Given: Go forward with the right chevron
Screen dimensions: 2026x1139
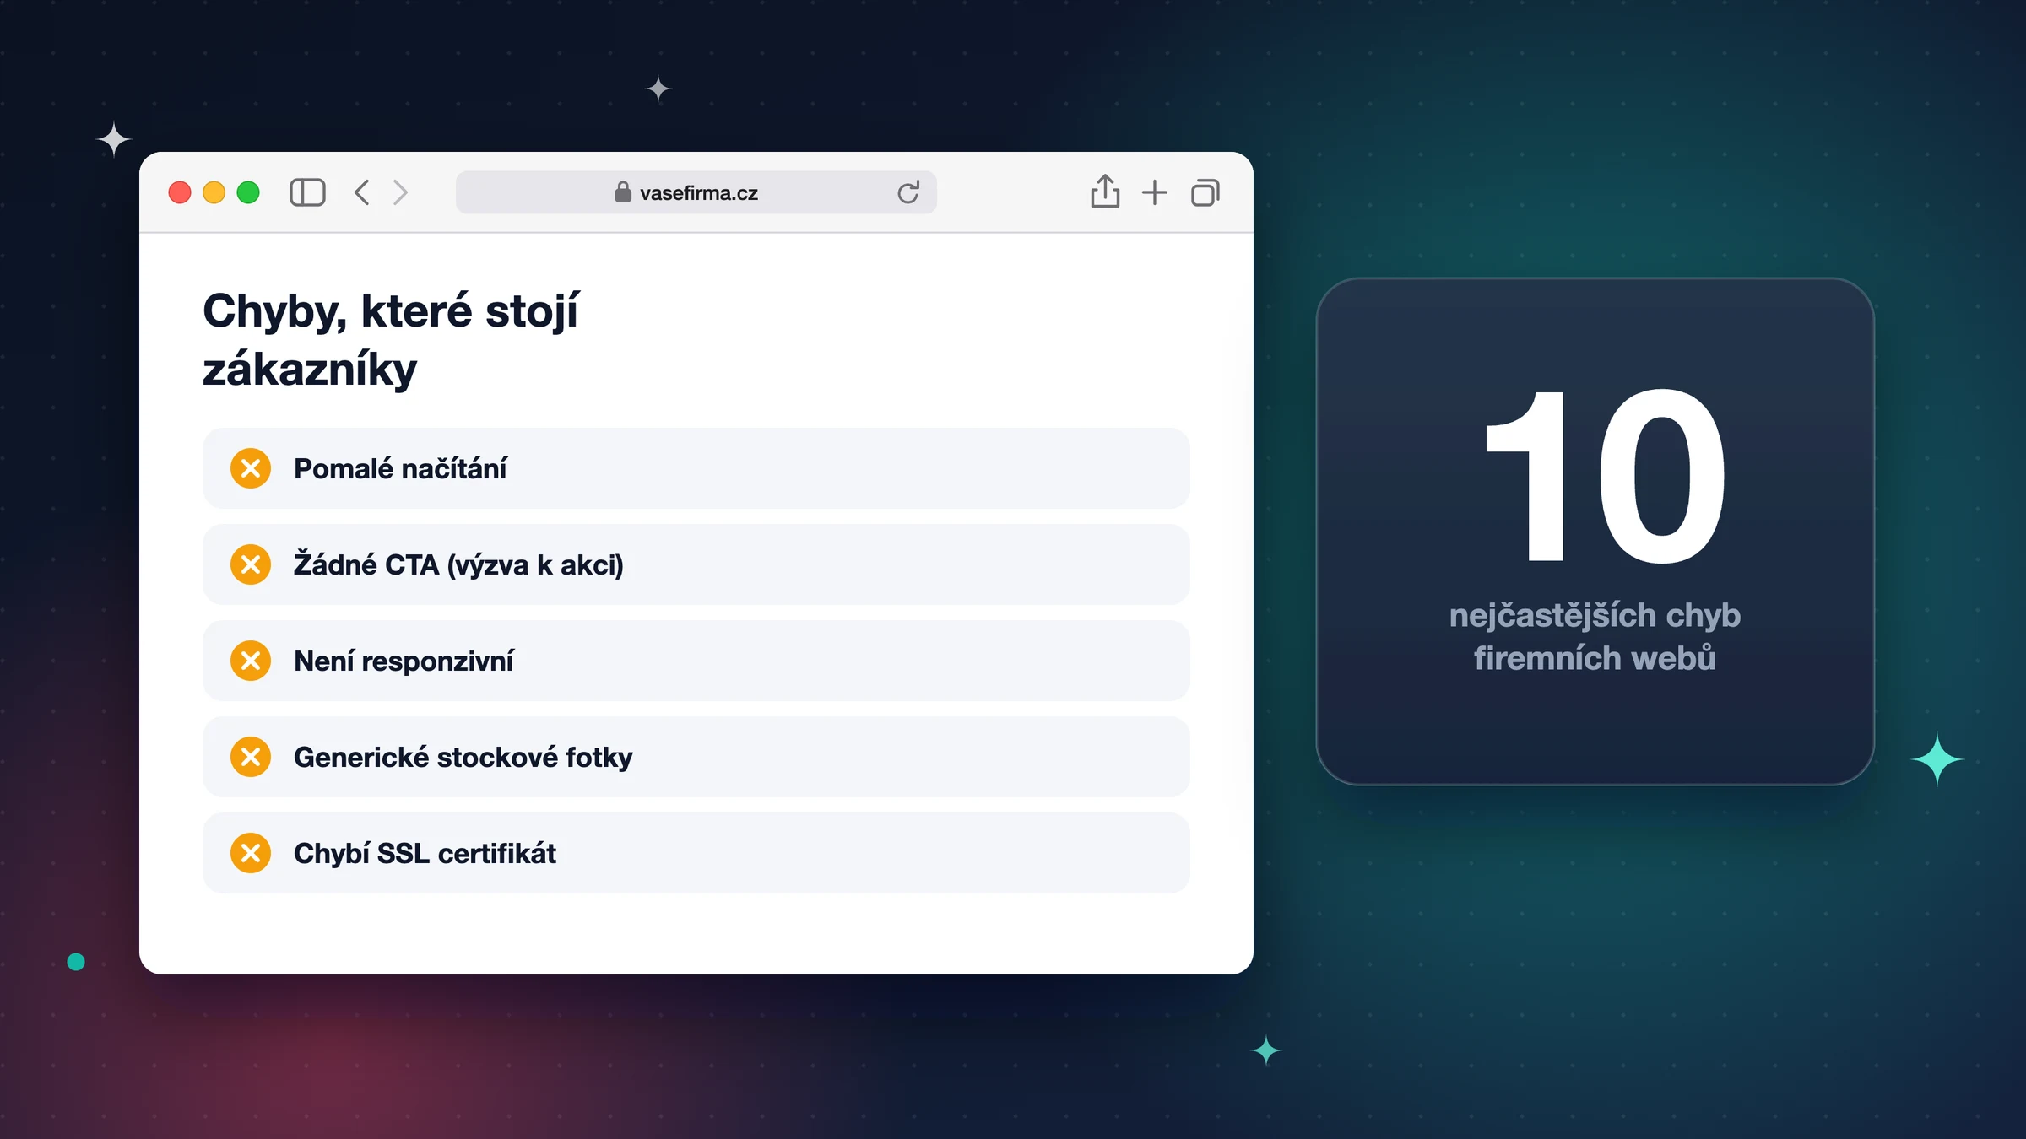Looking at the screenshot, I should (x=400, y=192).
